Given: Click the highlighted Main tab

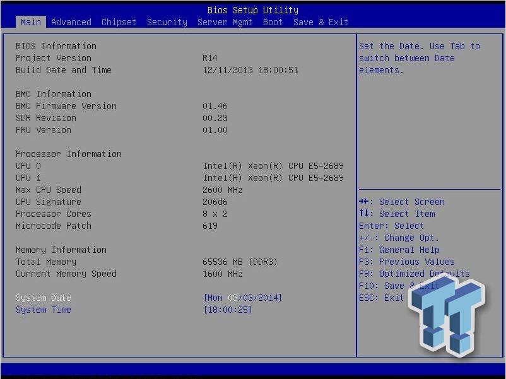Looking at the screenshot, I should 30,22.
